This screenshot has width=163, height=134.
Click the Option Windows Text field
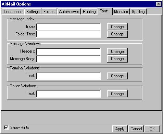[68, 94]
